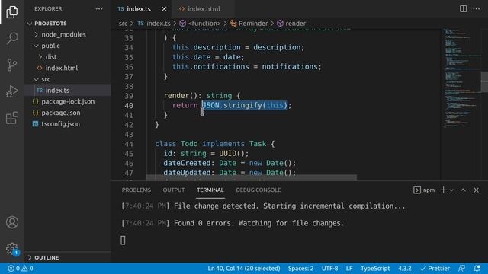Collapse the src folder
Screen dimensions: 488x274
click(x=46, y=79)
